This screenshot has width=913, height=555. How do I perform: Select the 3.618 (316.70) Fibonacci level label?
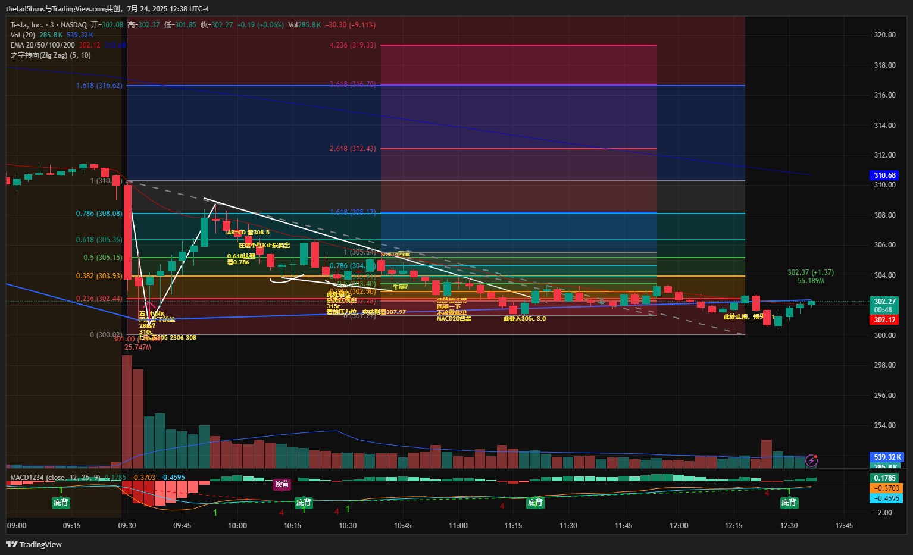click(353, 84)
